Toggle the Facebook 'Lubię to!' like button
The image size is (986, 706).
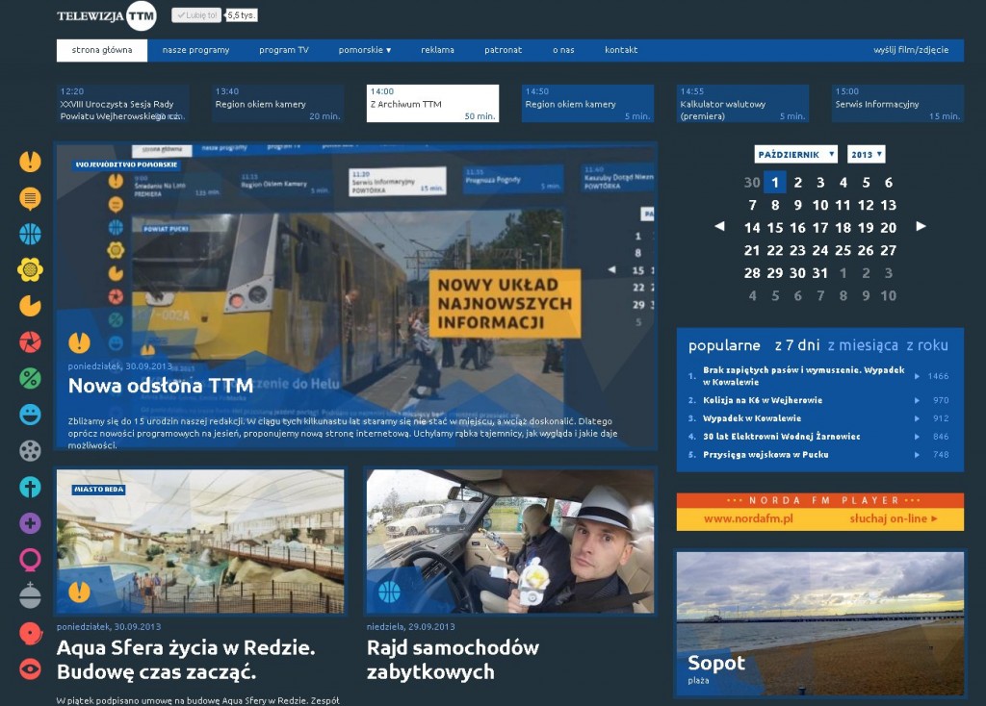coord(195,15)
